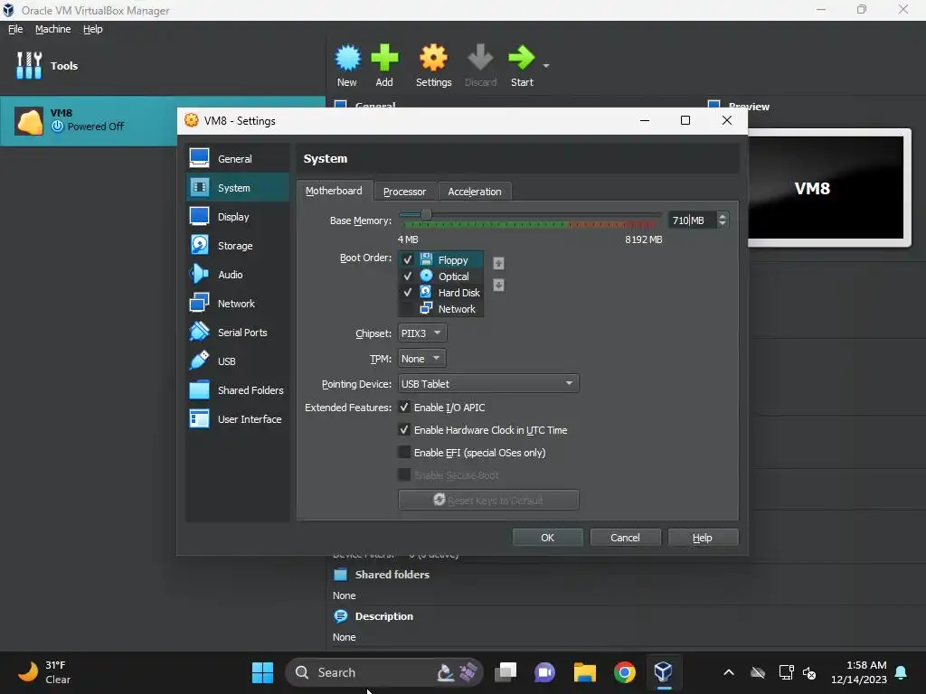Open Google Chrome from taskbar

624,672
